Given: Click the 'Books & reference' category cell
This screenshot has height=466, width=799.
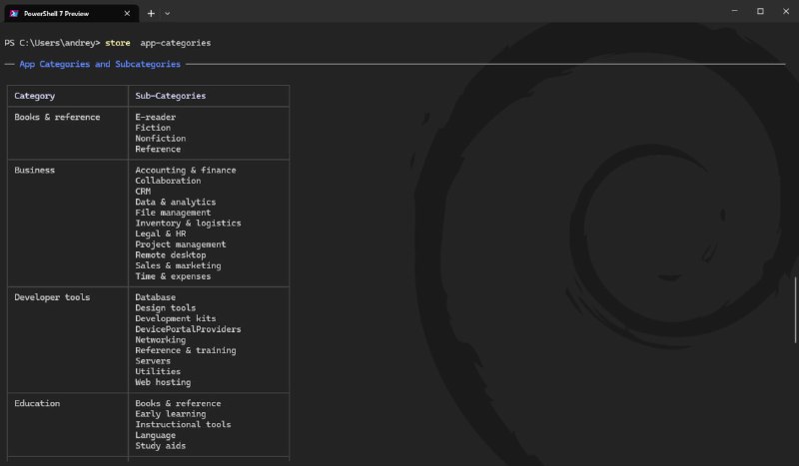Looking at the screenshot, I should click(x=57, y=117).
